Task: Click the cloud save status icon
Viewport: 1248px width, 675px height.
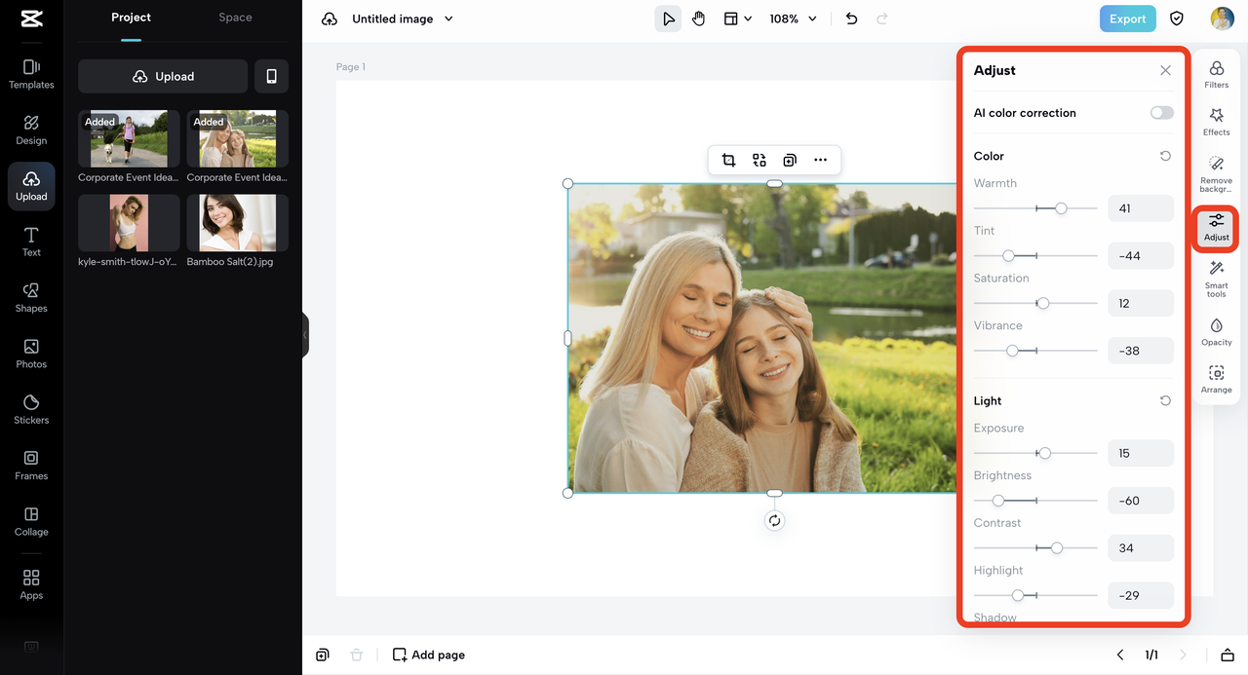Action: 330,19
